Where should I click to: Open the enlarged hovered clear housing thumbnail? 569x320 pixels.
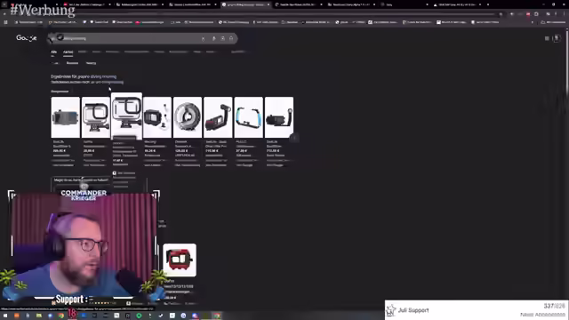[x=126, y=116]
